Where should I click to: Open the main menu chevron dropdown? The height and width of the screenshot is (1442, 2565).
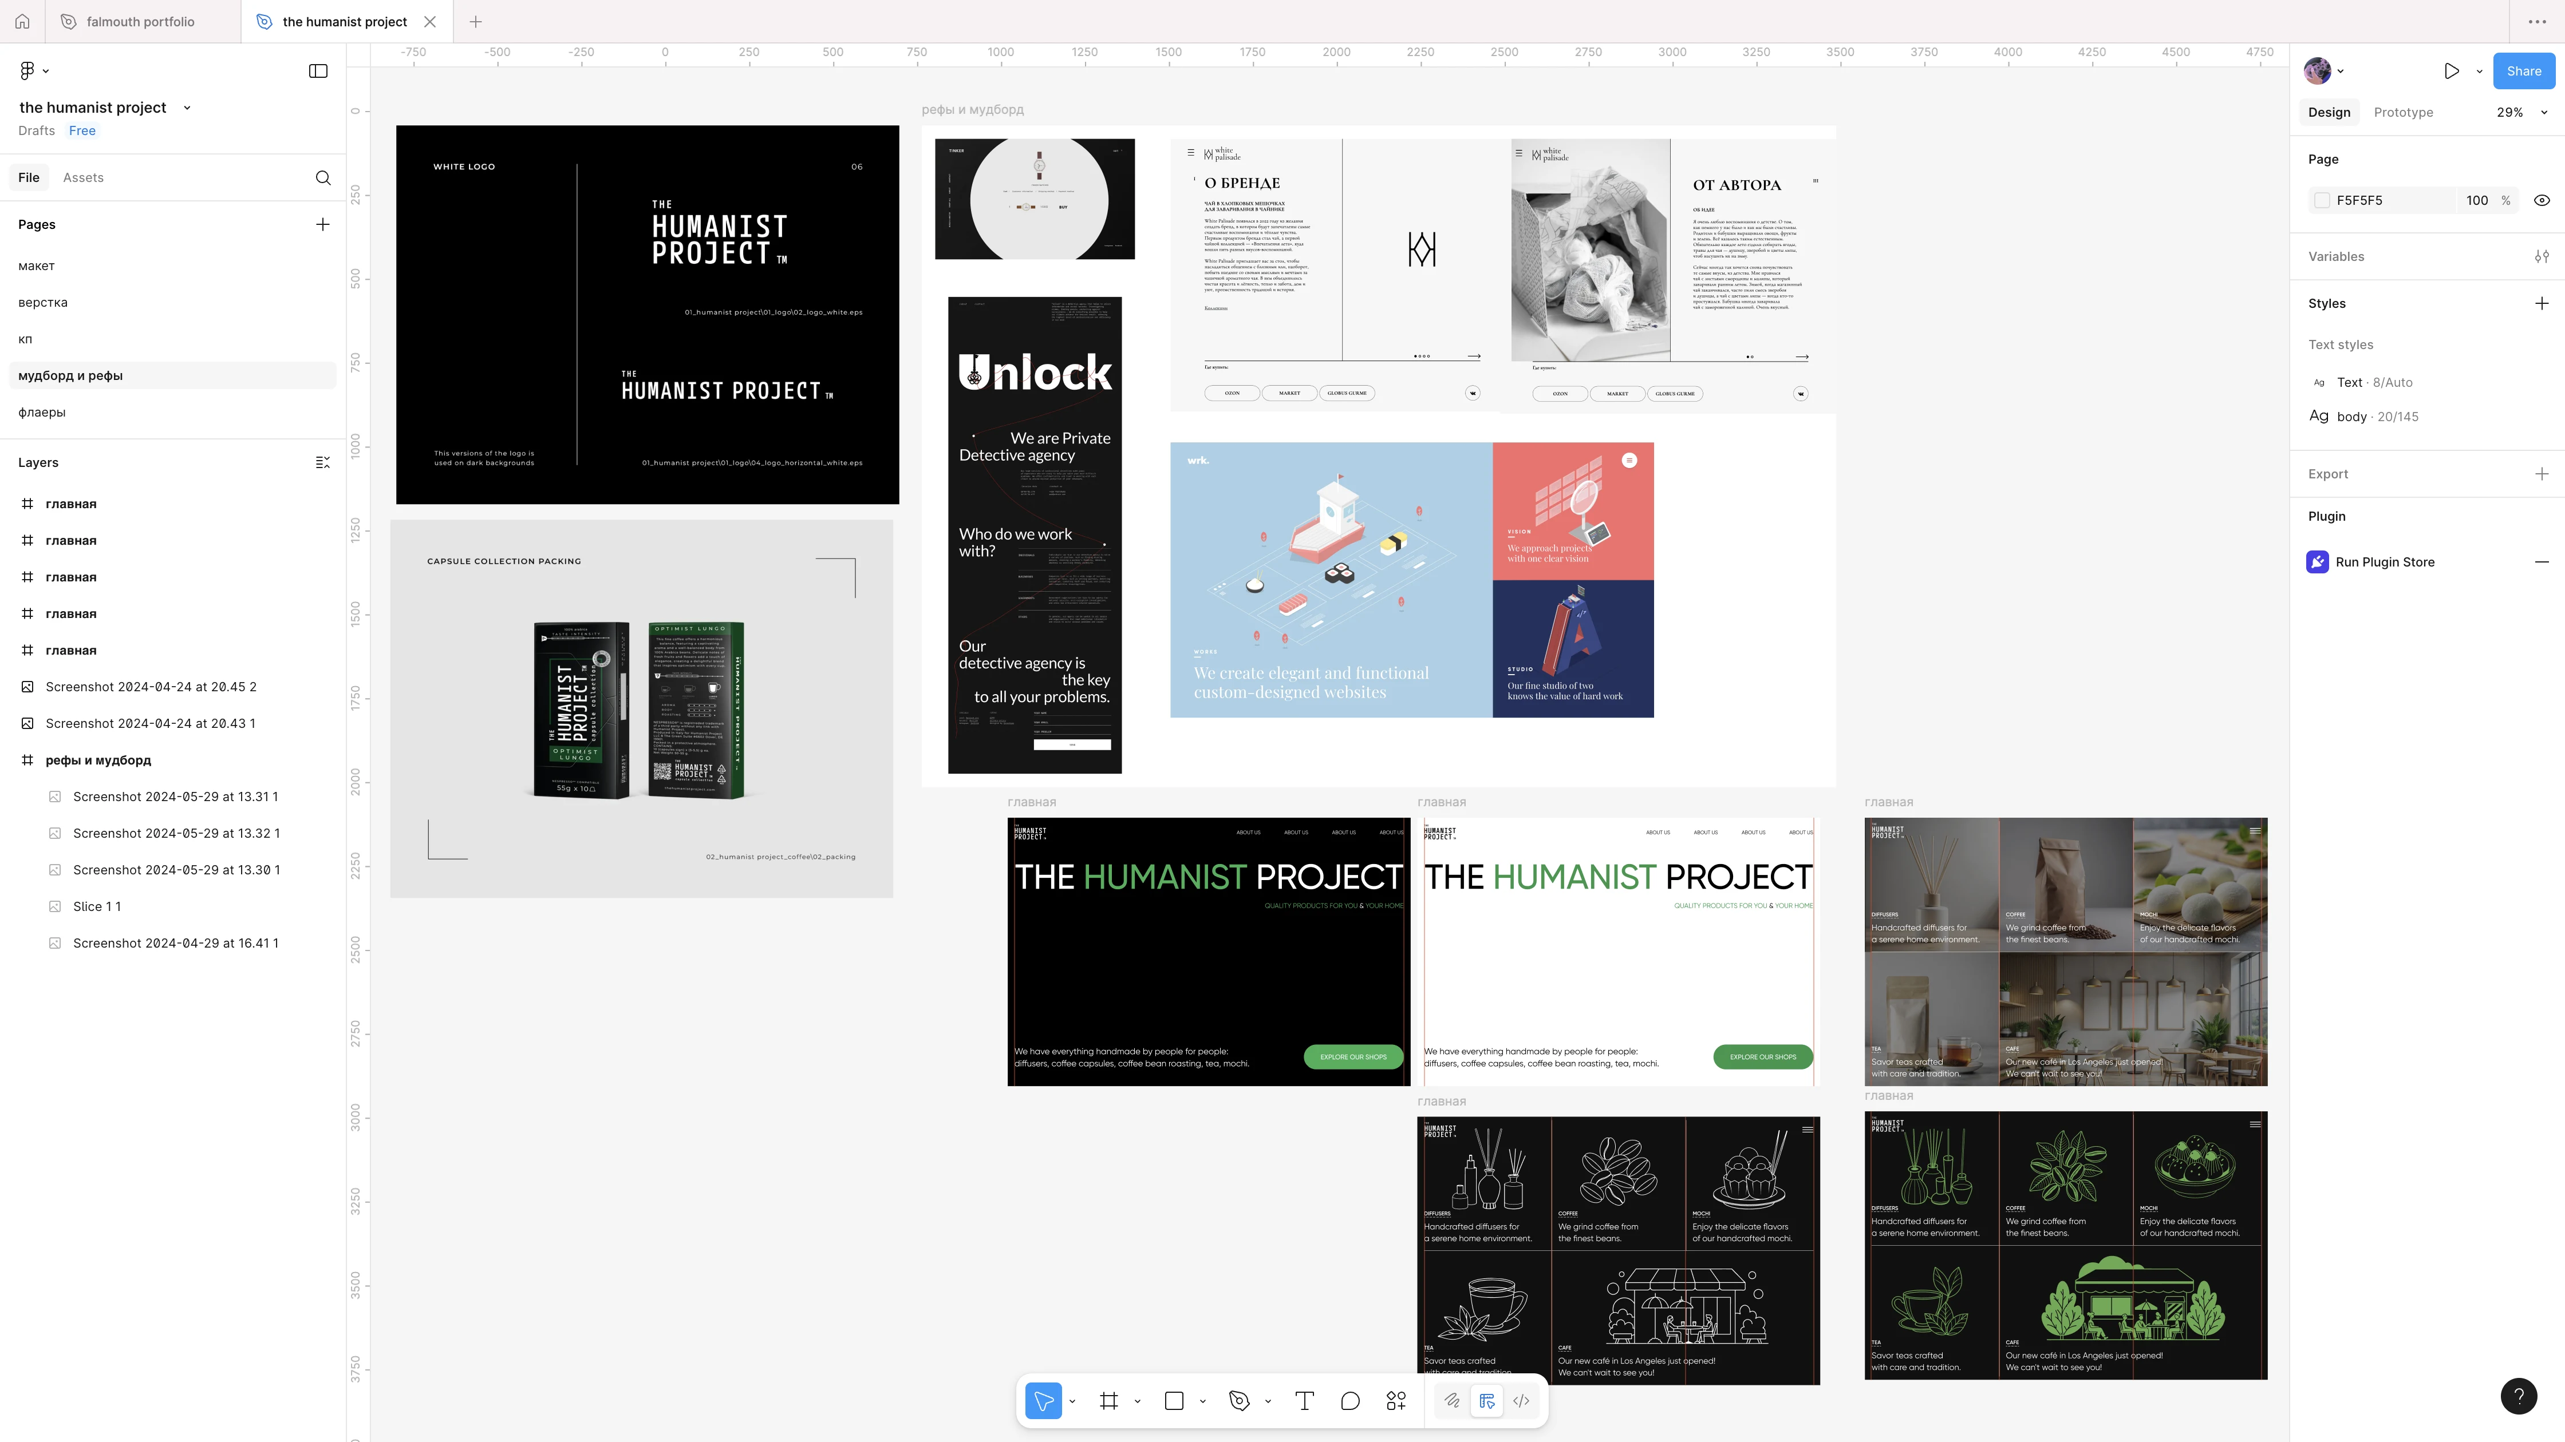[x=46, y=70]
